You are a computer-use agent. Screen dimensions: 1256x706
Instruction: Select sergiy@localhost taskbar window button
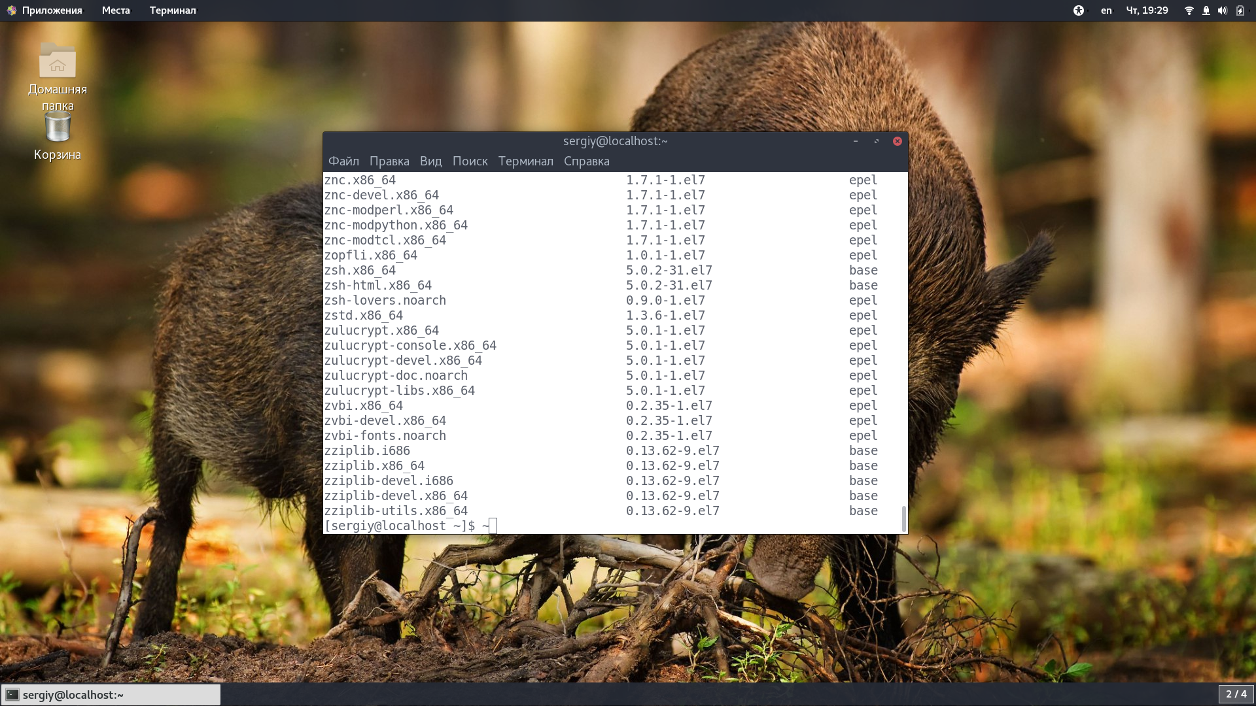[111, 694]
